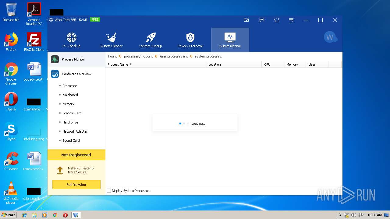Click the taskbar clock 10:26 AM

[374, 215]
